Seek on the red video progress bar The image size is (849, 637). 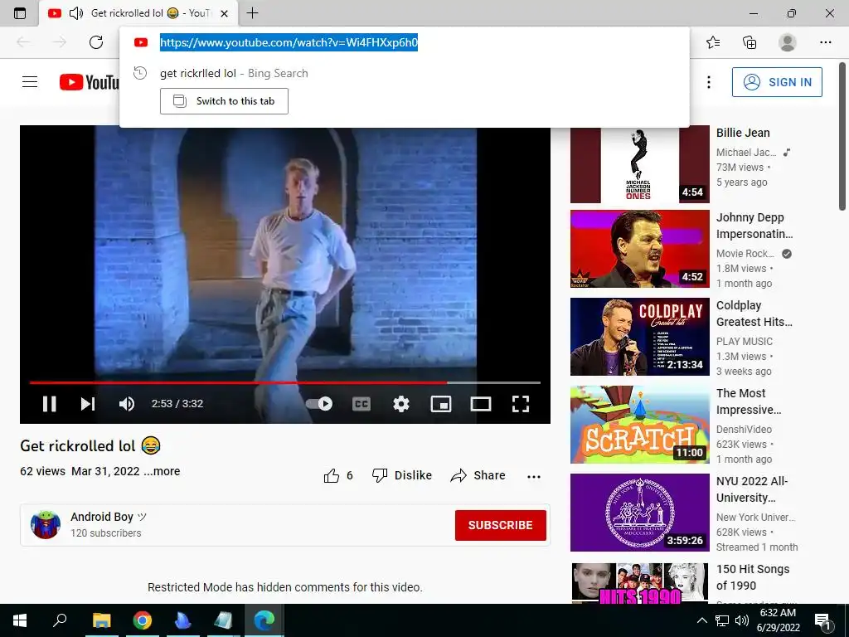pos(285,382)
